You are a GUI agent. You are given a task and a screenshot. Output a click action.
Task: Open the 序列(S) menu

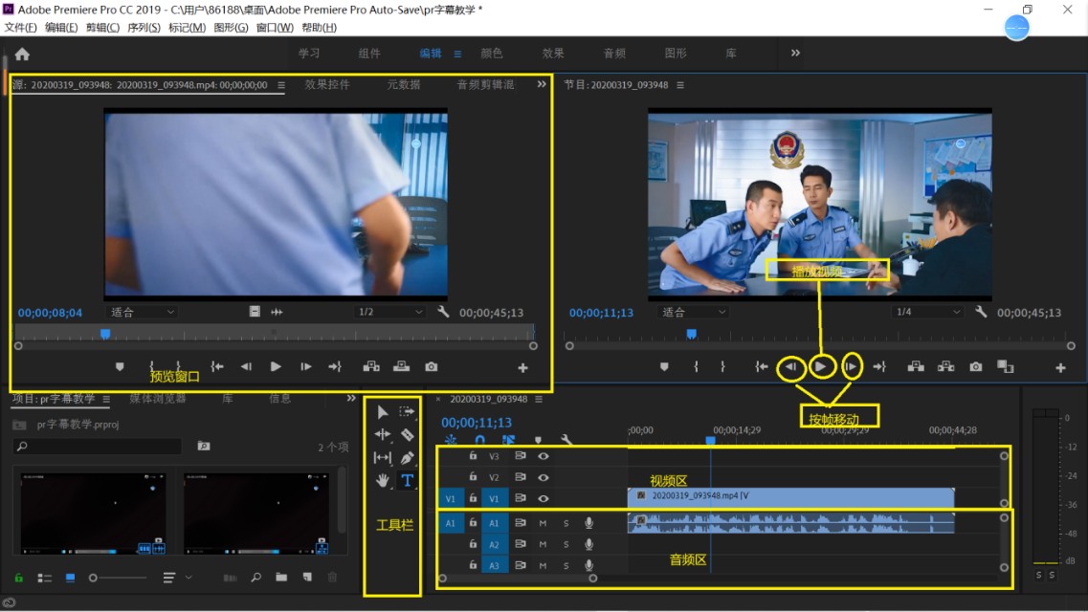pyautogui.click(x=144, y=28)
